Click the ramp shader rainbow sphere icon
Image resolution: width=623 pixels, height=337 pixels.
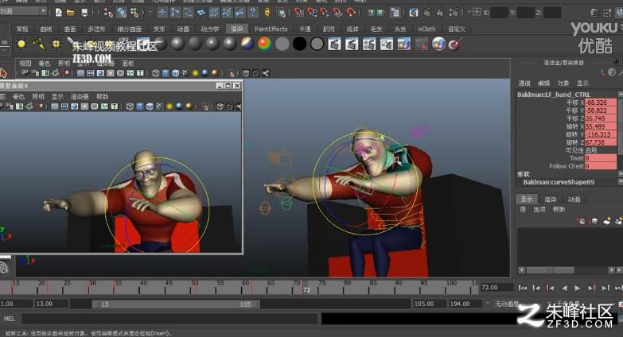pos(265,44)
